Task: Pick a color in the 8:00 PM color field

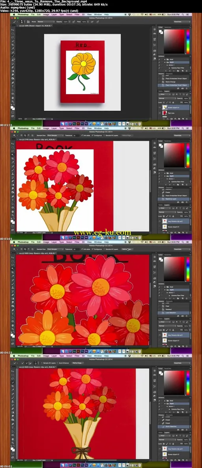Action: (x=174, y=42)
